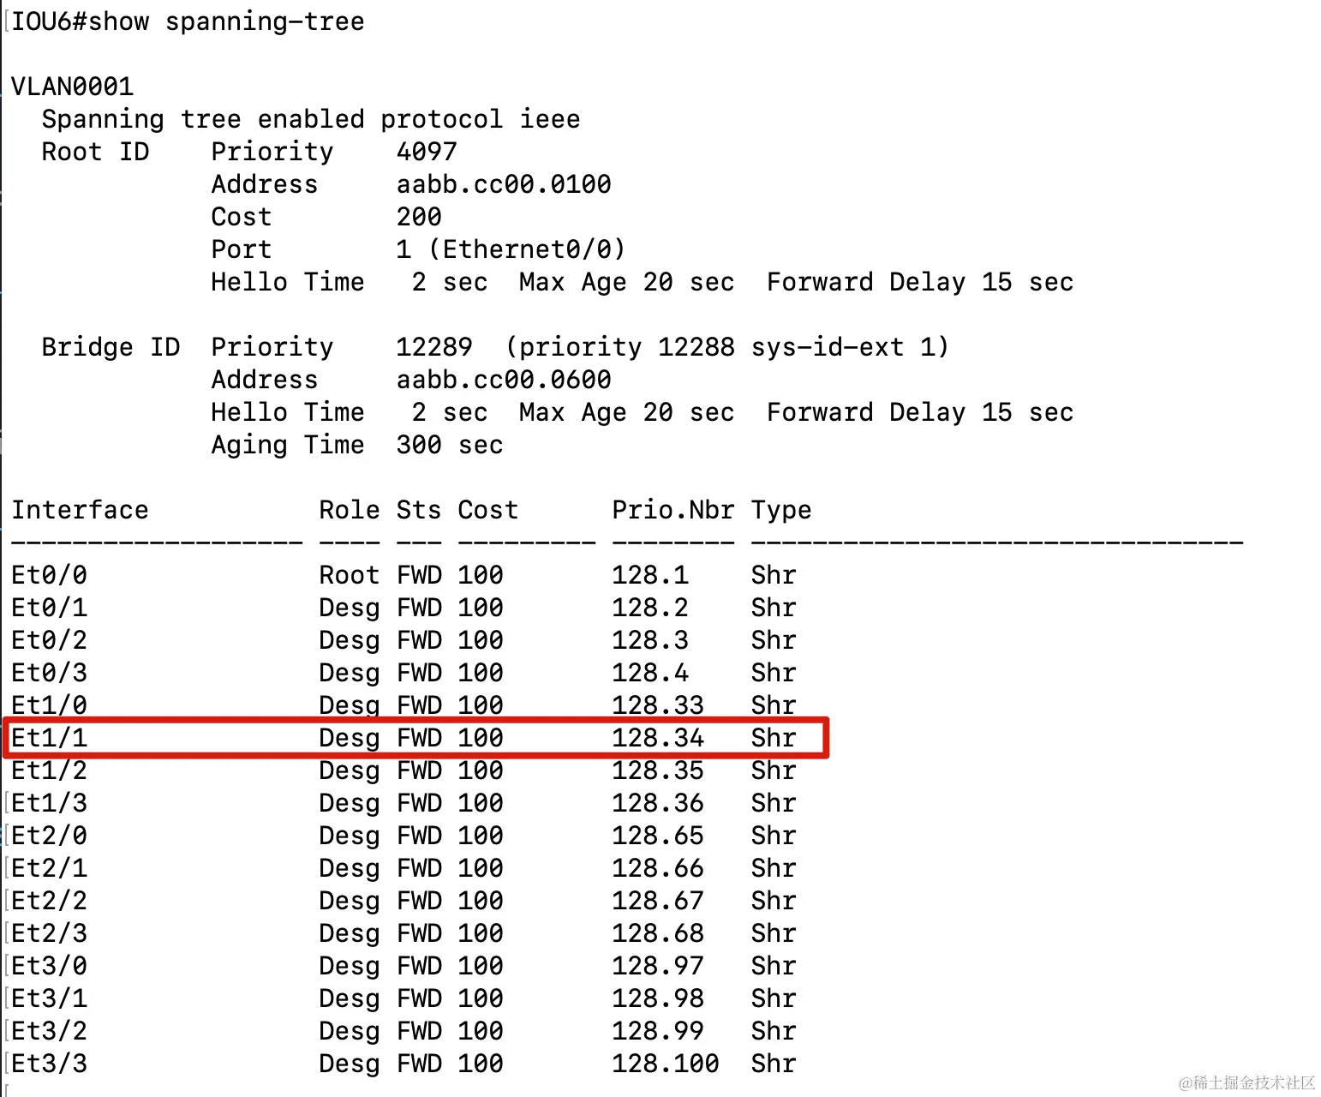Select interface name Et3/1
Image resolution: width=1321 pixels, height=1097 pixels.
click(x=49, y=998)
